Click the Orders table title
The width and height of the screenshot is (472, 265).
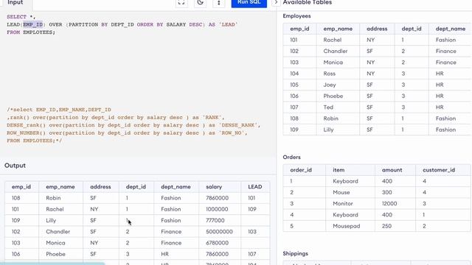[x=292, y=157]
